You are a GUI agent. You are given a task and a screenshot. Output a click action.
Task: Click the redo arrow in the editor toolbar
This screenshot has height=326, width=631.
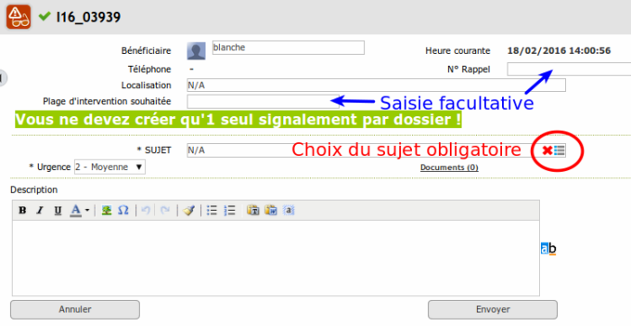165,210
